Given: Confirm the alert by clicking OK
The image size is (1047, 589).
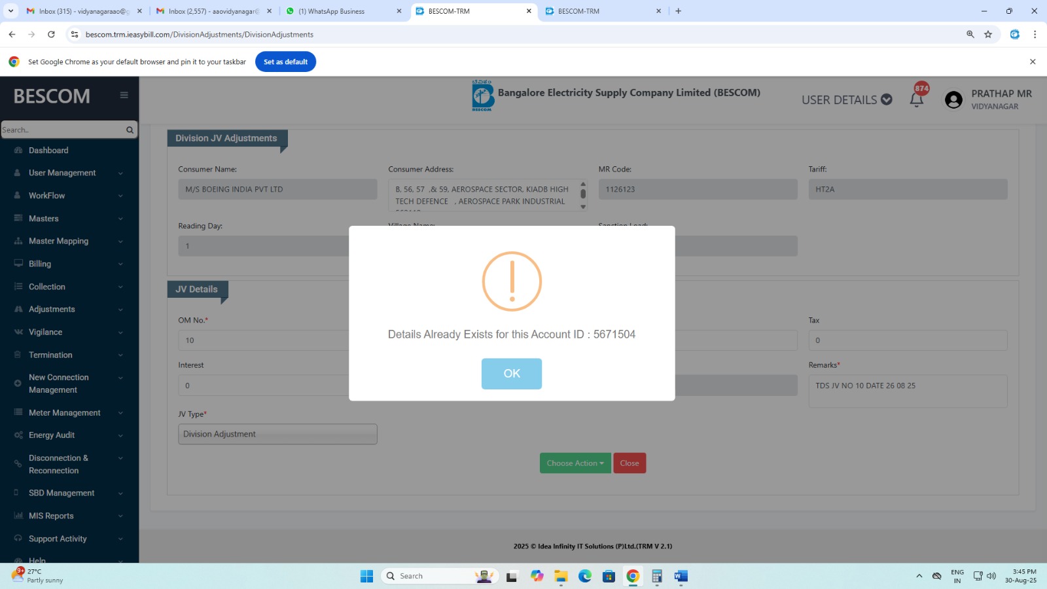Looking at the screenshot, I should 512,374.
